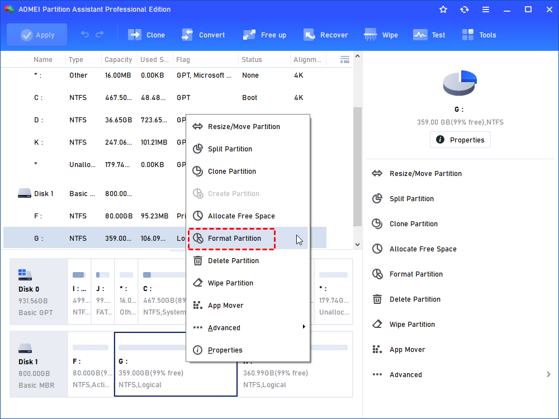Open the Recover toolbar tool

(x=325, y=35)
